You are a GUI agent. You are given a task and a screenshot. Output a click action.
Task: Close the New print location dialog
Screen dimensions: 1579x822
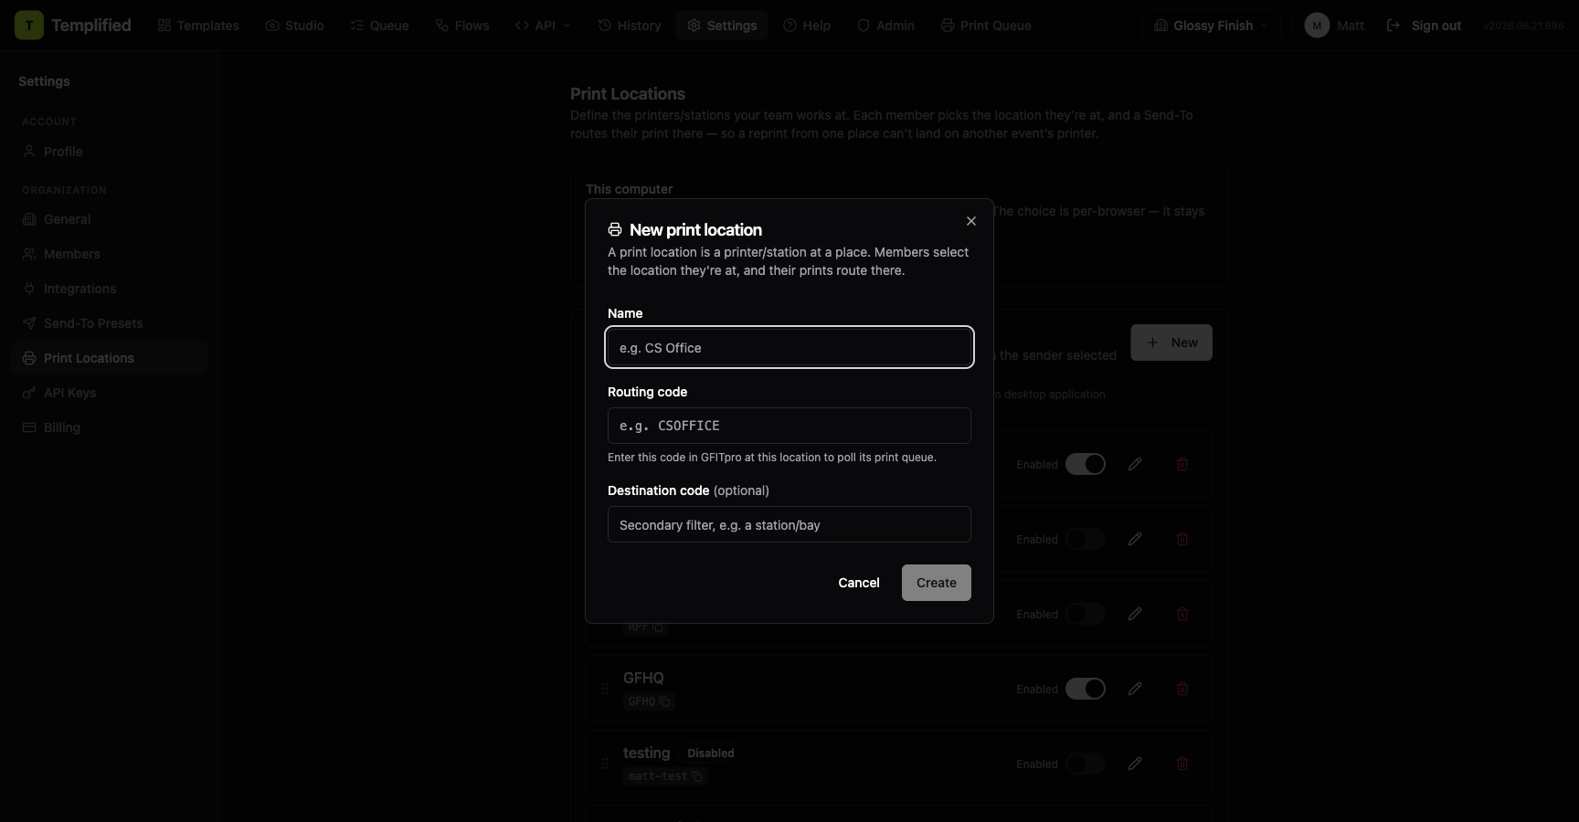pyautogui.click(x=971, y=221)
